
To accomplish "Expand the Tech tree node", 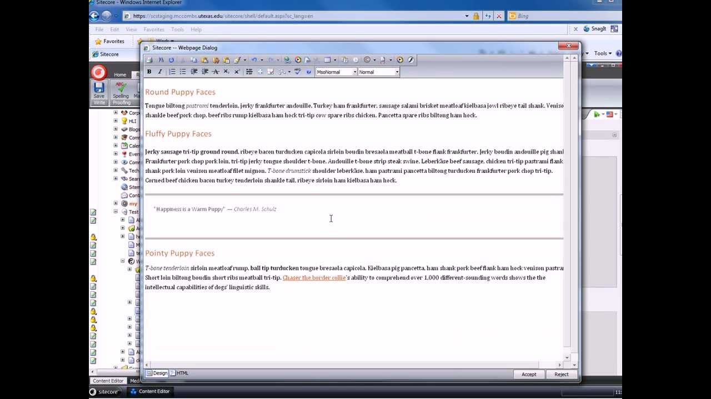I will click(x=116, y=170).
